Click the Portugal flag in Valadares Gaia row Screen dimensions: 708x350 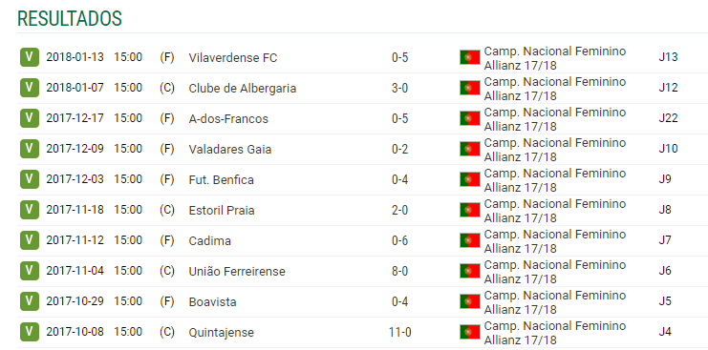pyautogui.click(x=469, y=149)
